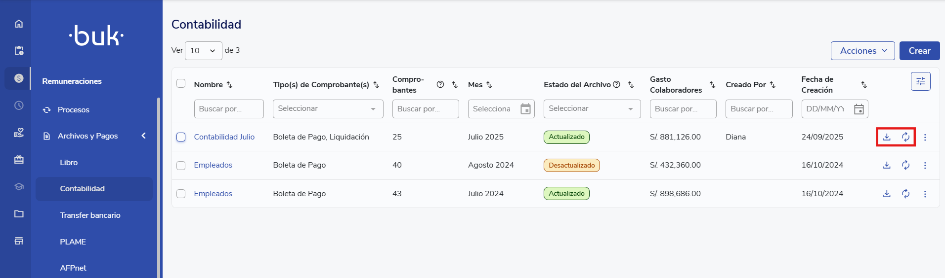Click the help icon next to Comprobantes

[x=440, y=84]
